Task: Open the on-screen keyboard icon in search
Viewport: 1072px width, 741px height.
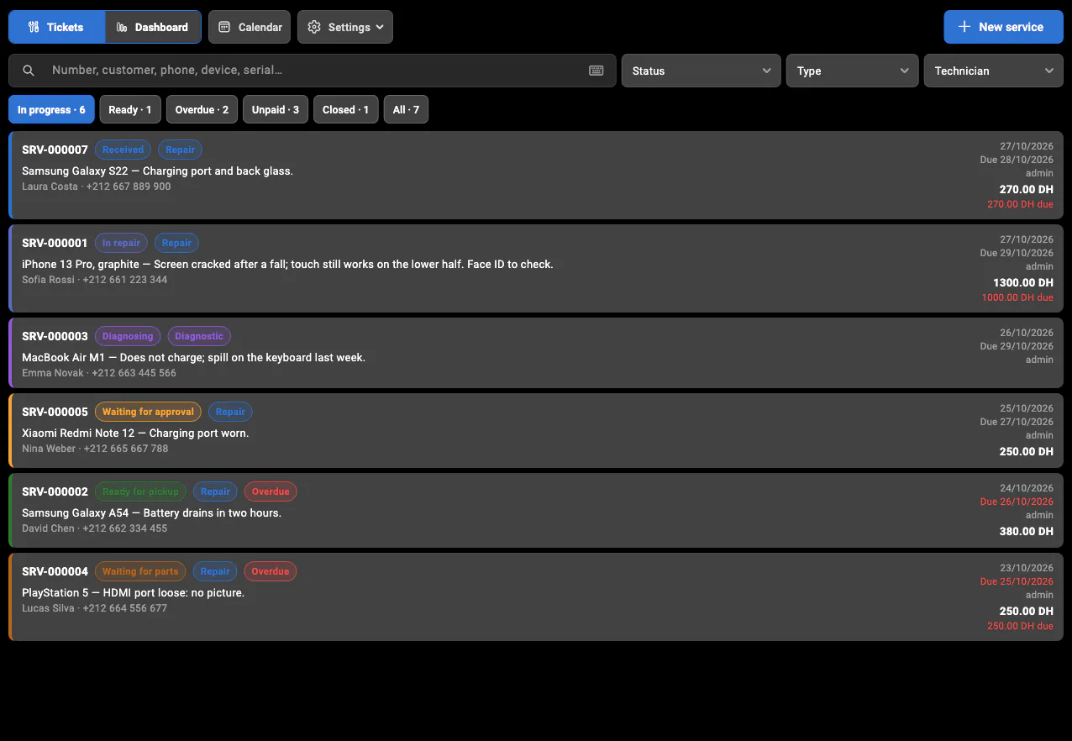Action: click(x=596, y=71)
